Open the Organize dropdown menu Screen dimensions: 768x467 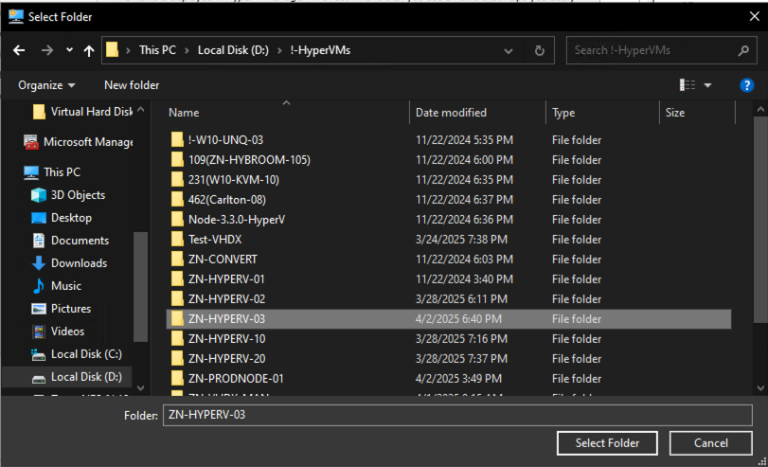[46, 85]
